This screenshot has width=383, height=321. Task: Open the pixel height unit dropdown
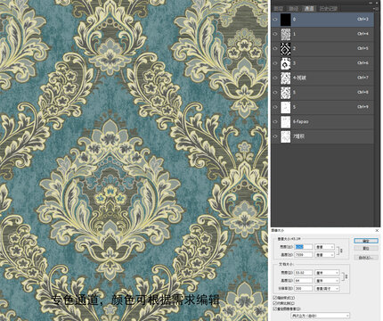(x=324, y=255)
